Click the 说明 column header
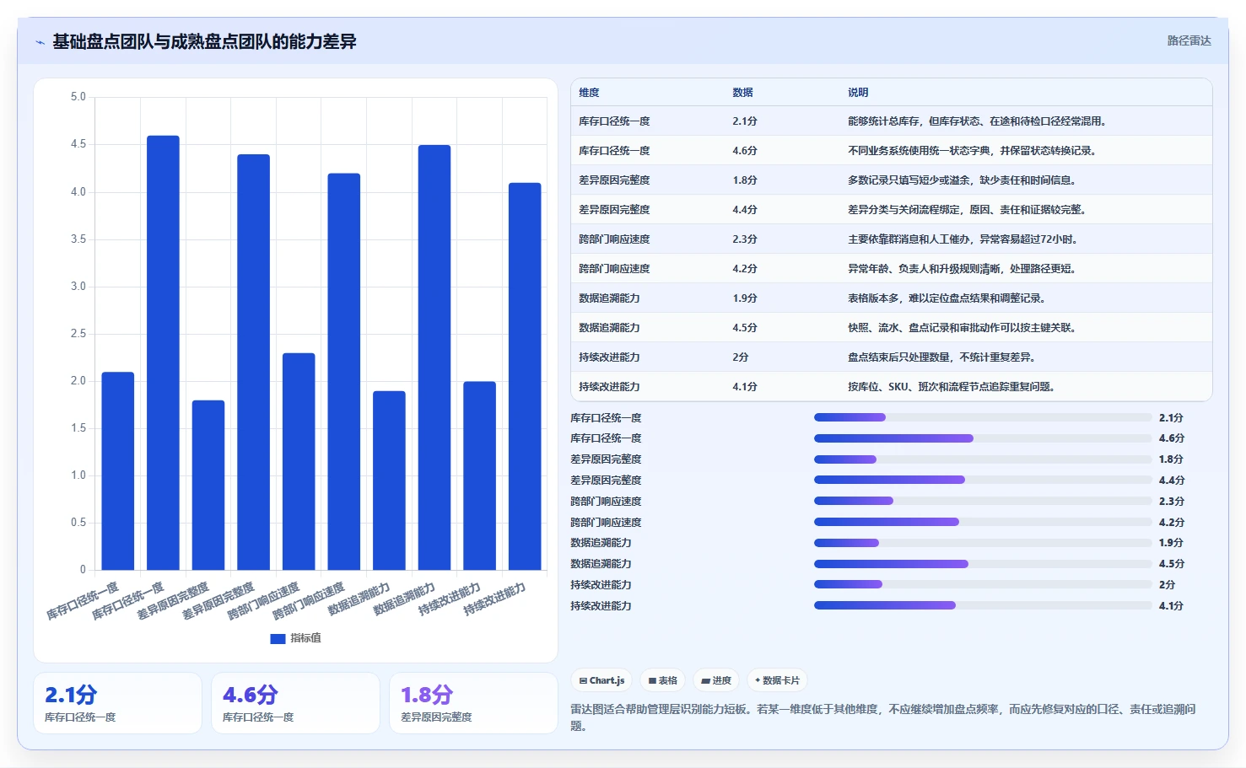 point(858,93)
